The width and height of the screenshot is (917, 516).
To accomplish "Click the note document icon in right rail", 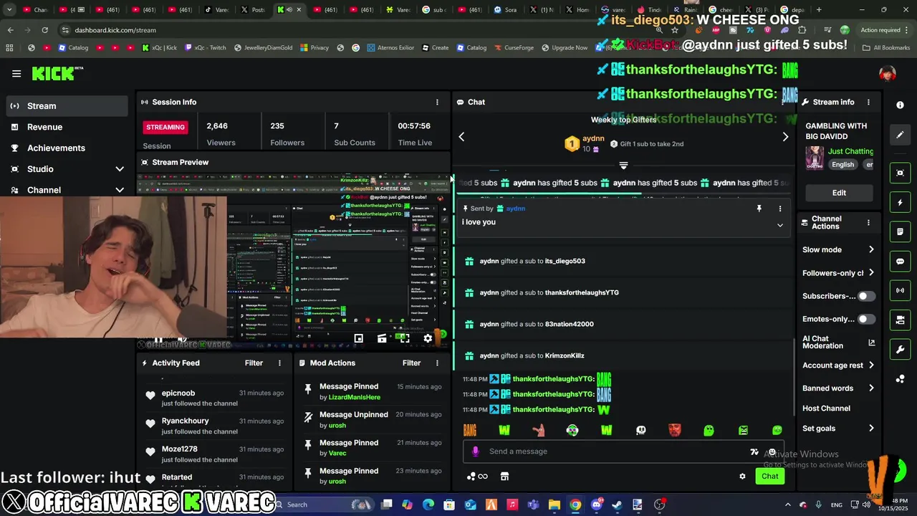I will point(900,232).
